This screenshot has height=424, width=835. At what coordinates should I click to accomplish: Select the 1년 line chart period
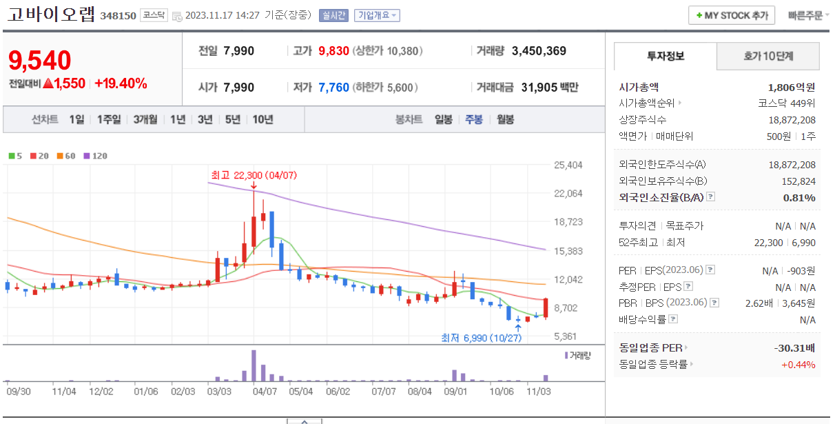(178, 119)
